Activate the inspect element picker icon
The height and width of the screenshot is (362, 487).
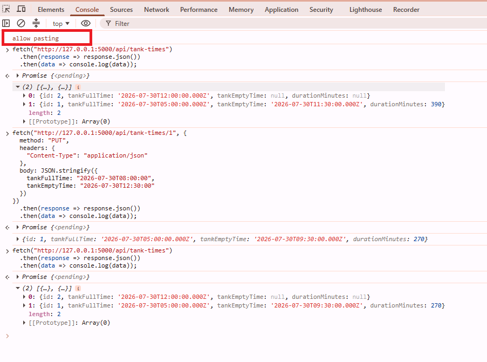pos(6,9)
